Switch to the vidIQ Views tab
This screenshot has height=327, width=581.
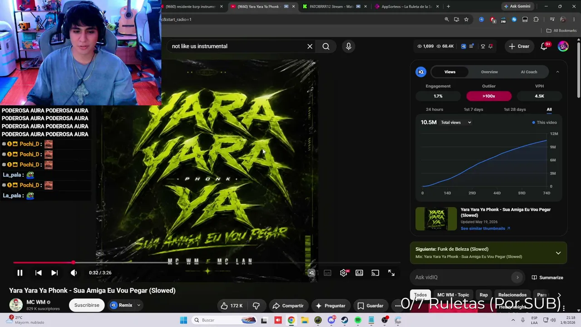450,72
